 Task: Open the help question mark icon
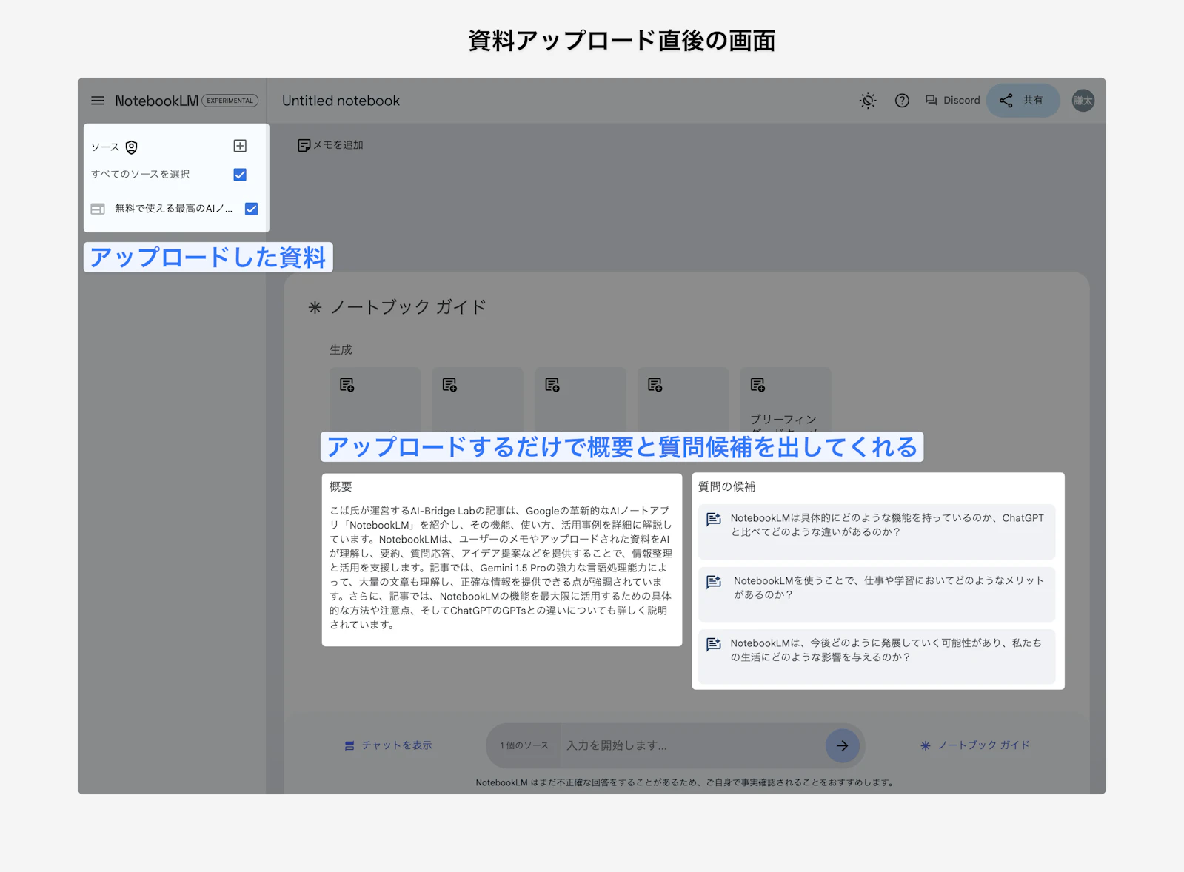pos(902,101)
